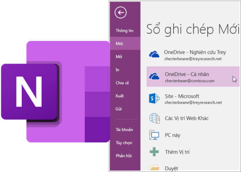Click Phản hồi in sidebar
241x172 pixels.
pos(124,156)
